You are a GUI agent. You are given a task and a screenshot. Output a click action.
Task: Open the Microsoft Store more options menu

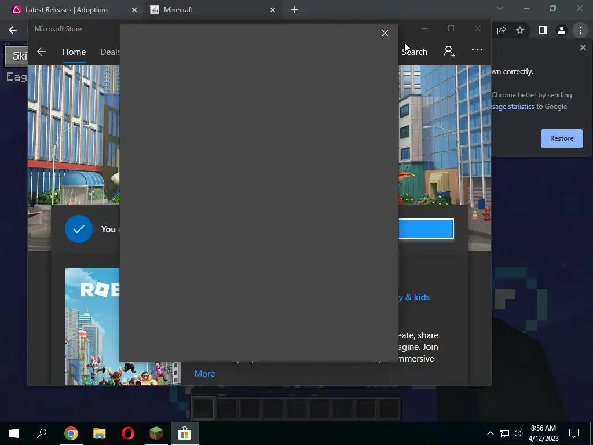(477, 50)
